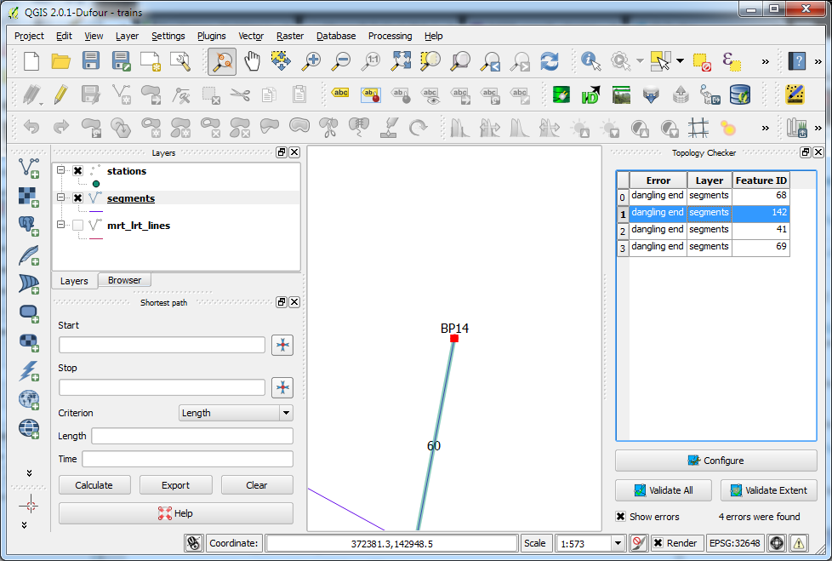Open the Identify Features tool
Image resolution: width=832 pixels, height=561 pixels.
click(x=590, y=61)
